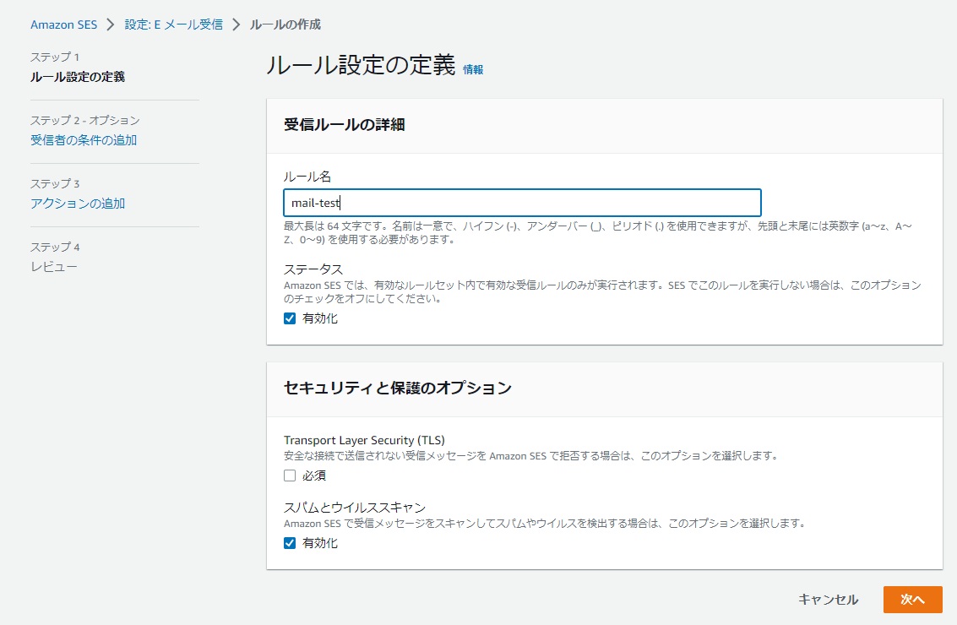The width and height of the screenshot is (957, 625).
Task: Jump to 受信者の条件の追加 step
Action: (84, 139)
